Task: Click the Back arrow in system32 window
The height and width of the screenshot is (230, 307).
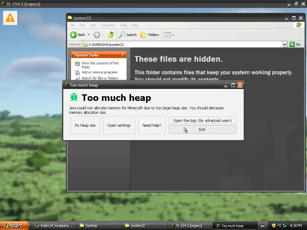Action: pyautogui.click(x=73, y=35)
